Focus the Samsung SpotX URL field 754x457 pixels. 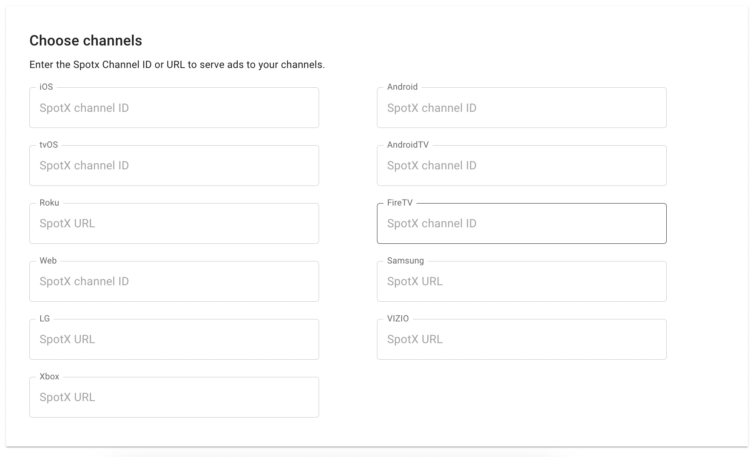point(522,282)
